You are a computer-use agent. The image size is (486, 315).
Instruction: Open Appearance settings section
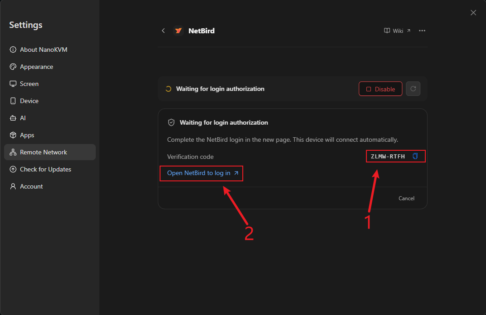tap(49, 67)
